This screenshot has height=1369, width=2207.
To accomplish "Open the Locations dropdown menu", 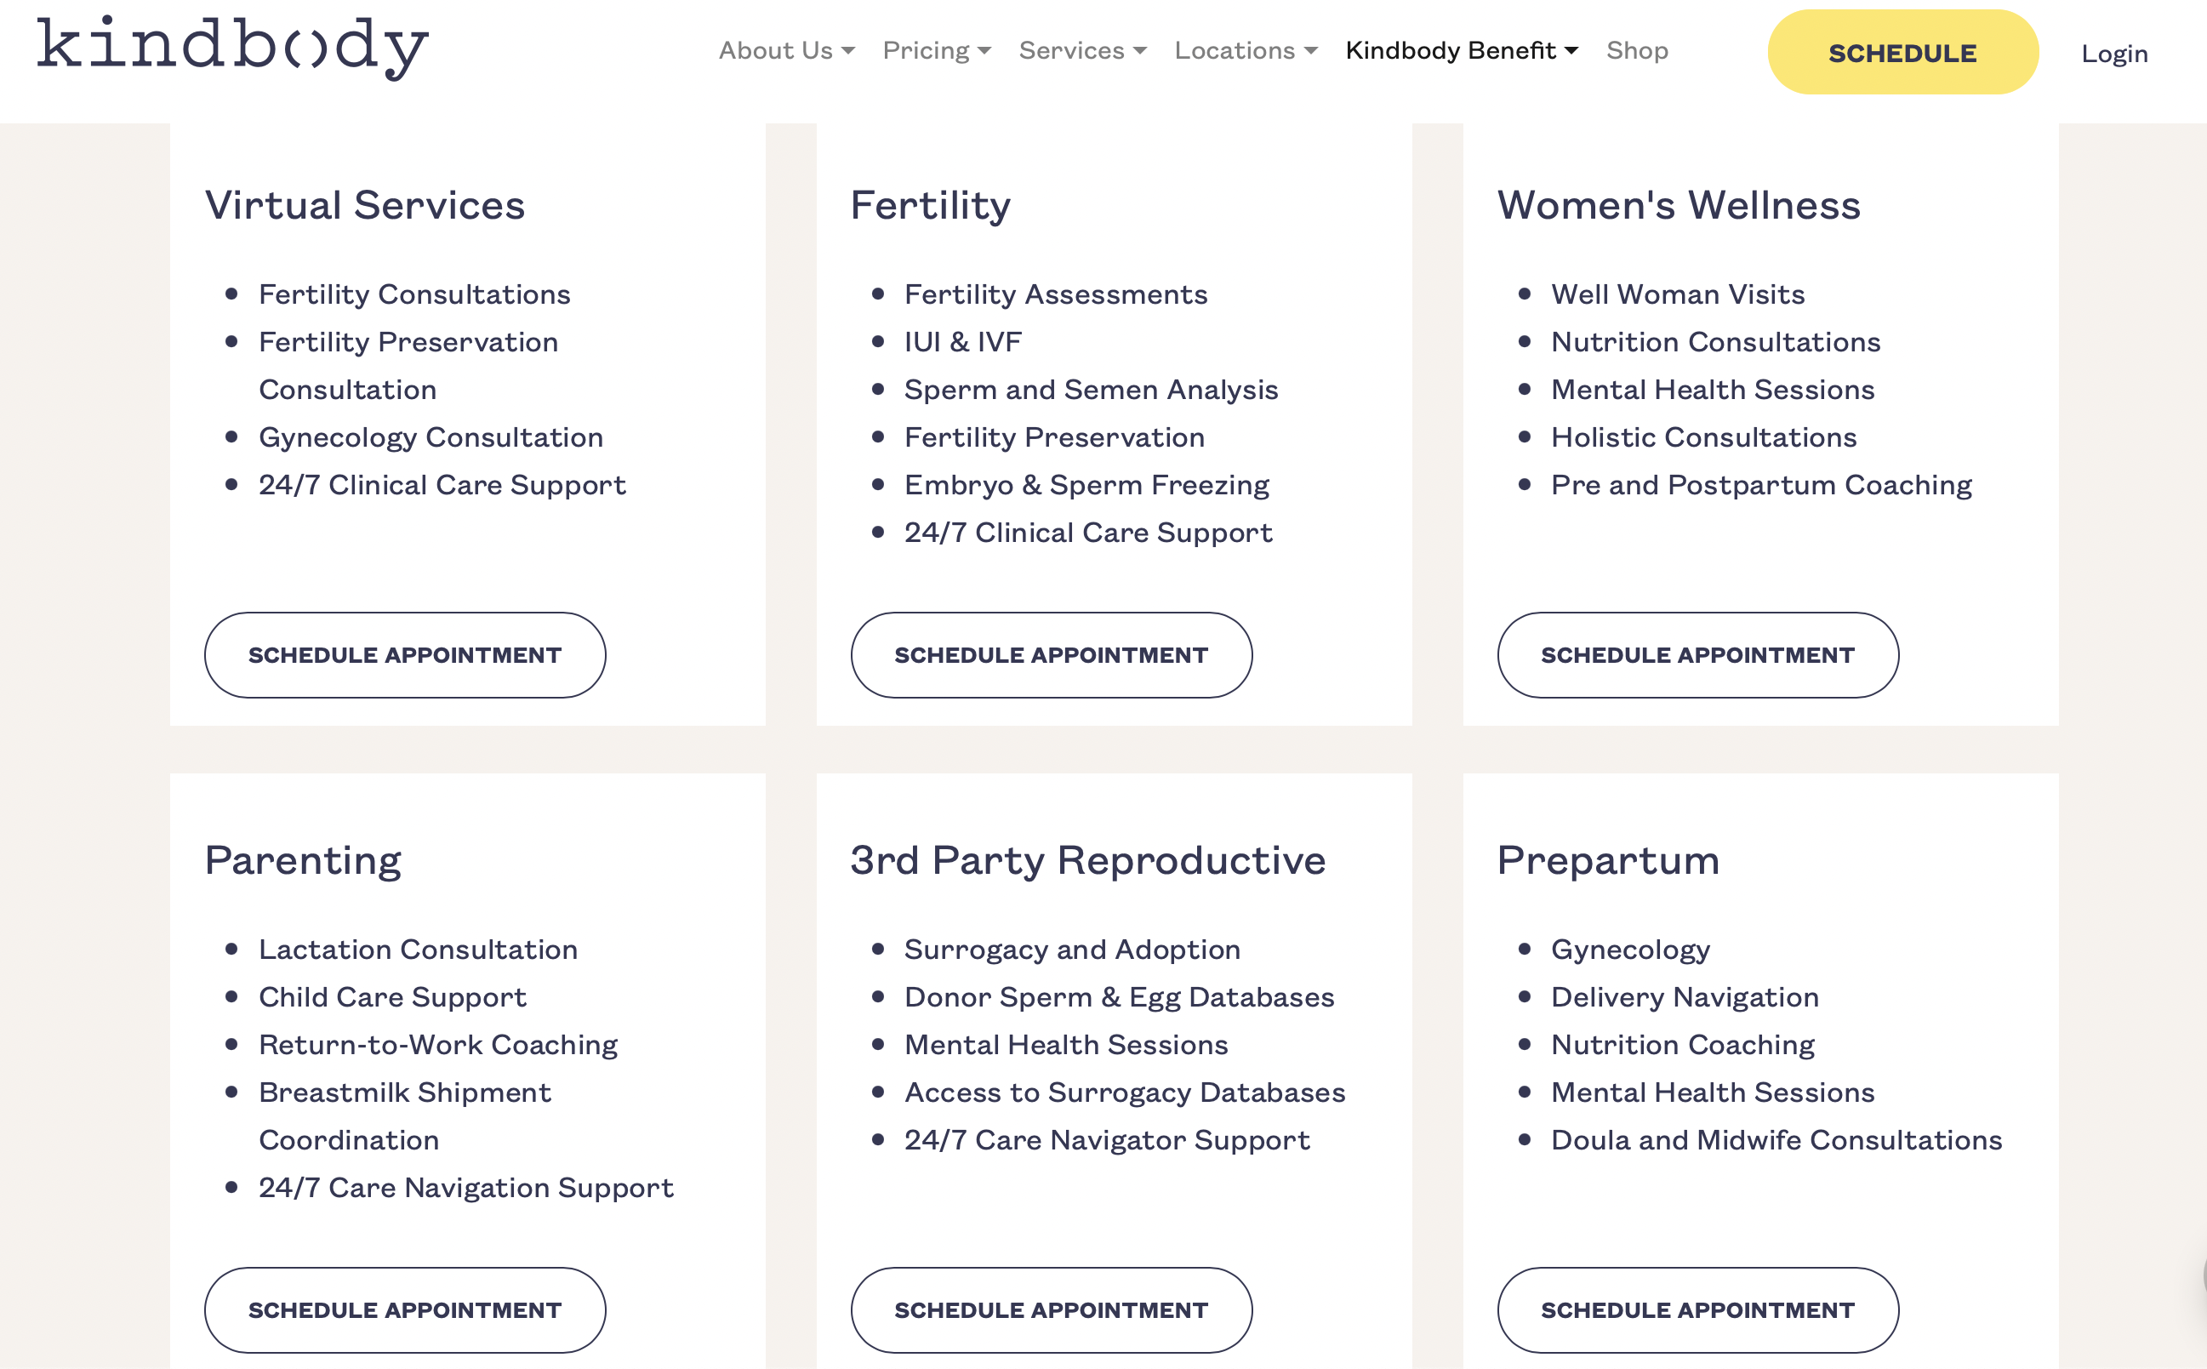I will [1245, 51].
